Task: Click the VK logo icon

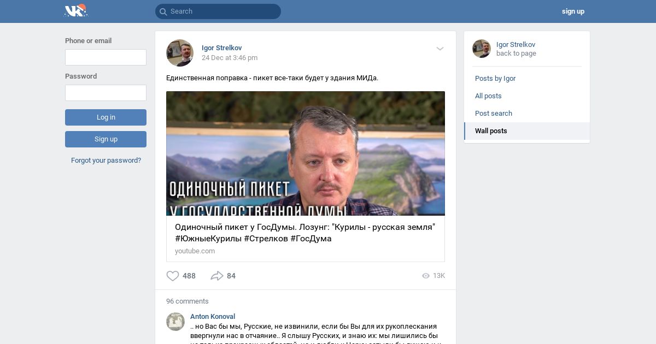Action: pyautogui.click(x=75, y=10)
